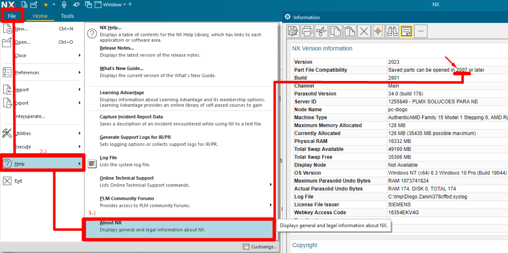Choose Open... in the File menu
Image resolution: width=508 pixels, height=253 pixels.
(42, 42)
